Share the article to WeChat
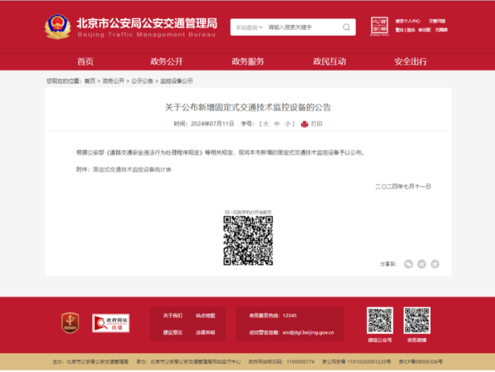Image resolution: width=495 pixels, height=372 pixels. pyautogui.click(x=408, y=264)
